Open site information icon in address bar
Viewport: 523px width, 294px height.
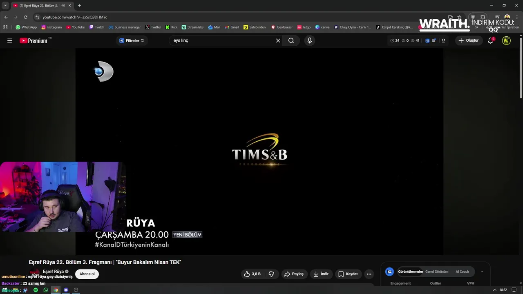tap(37, 17)
